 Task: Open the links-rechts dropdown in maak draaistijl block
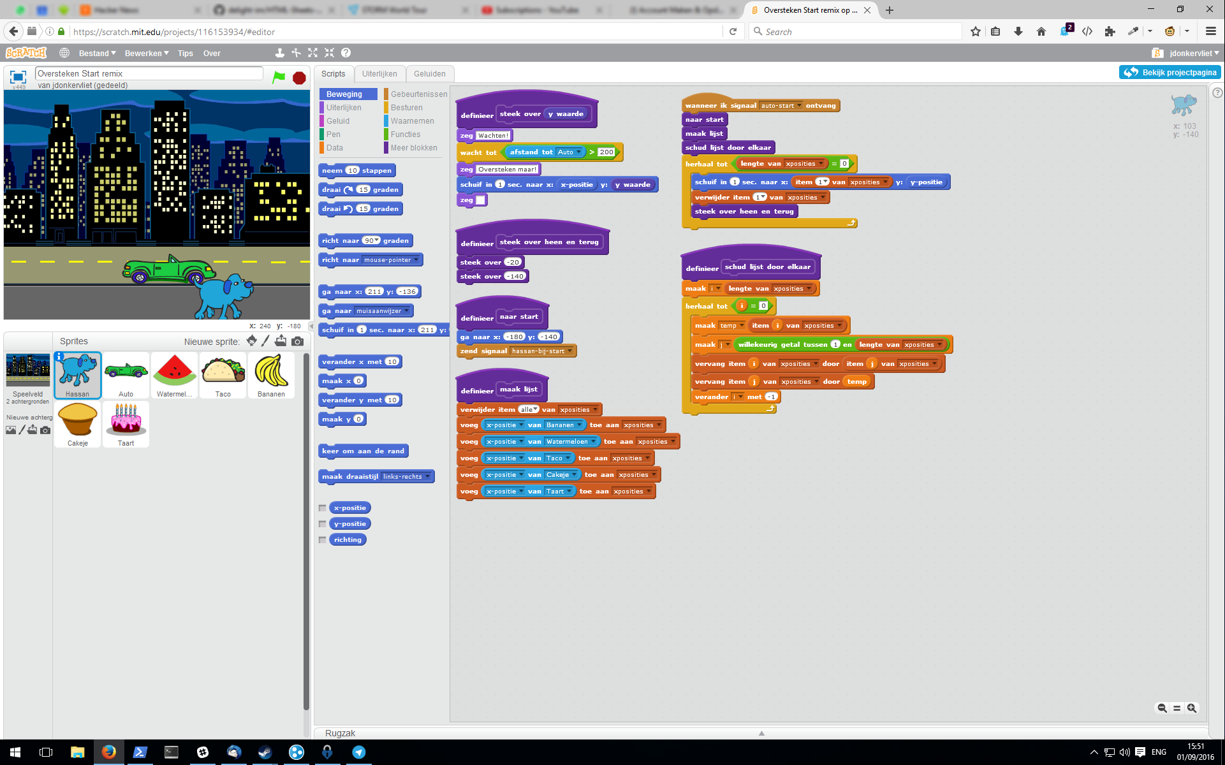[426, 476]
